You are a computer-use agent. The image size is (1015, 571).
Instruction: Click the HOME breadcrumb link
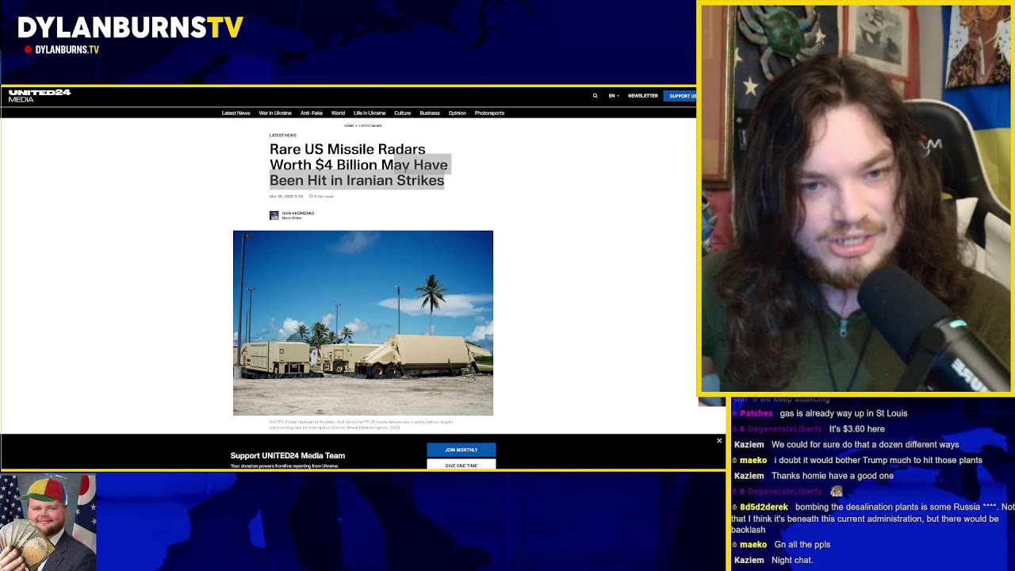(349, 125)
